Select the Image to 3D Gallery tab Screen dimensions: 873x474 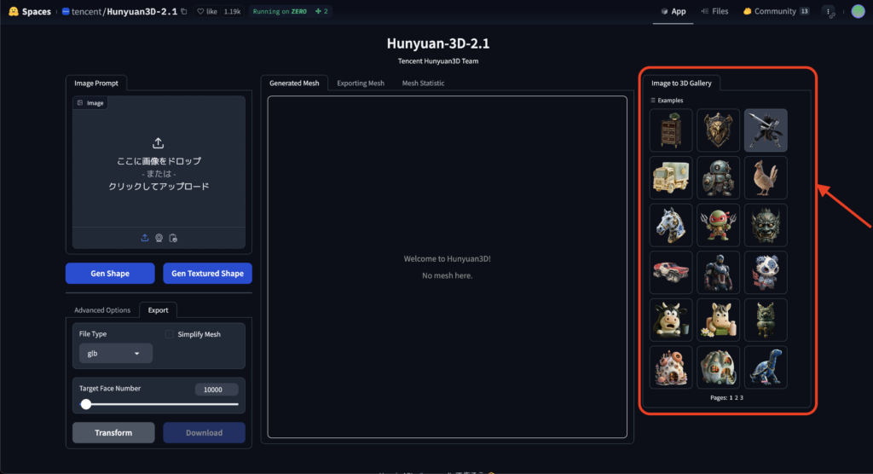[681, 83]
